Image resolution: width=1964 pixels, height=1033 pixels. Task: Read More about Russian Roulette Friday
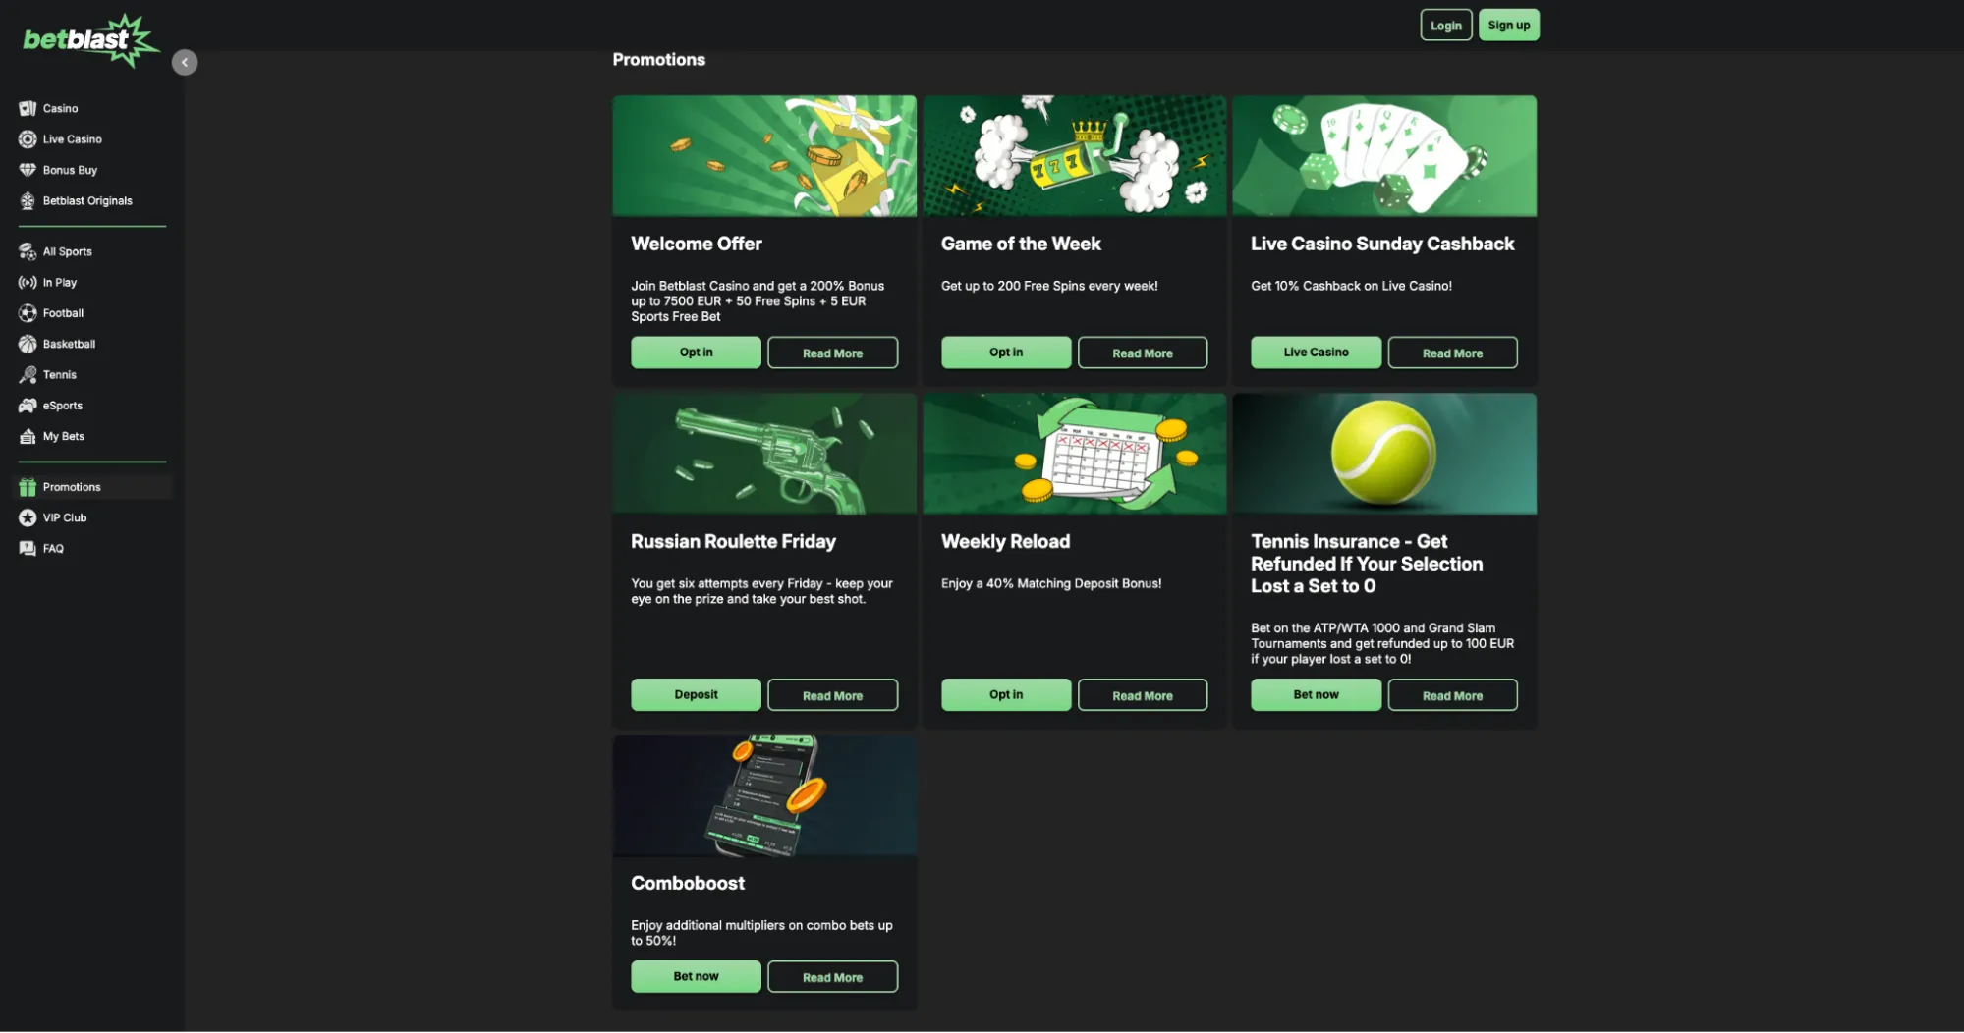pyautogui.click(x=832, y=694)
